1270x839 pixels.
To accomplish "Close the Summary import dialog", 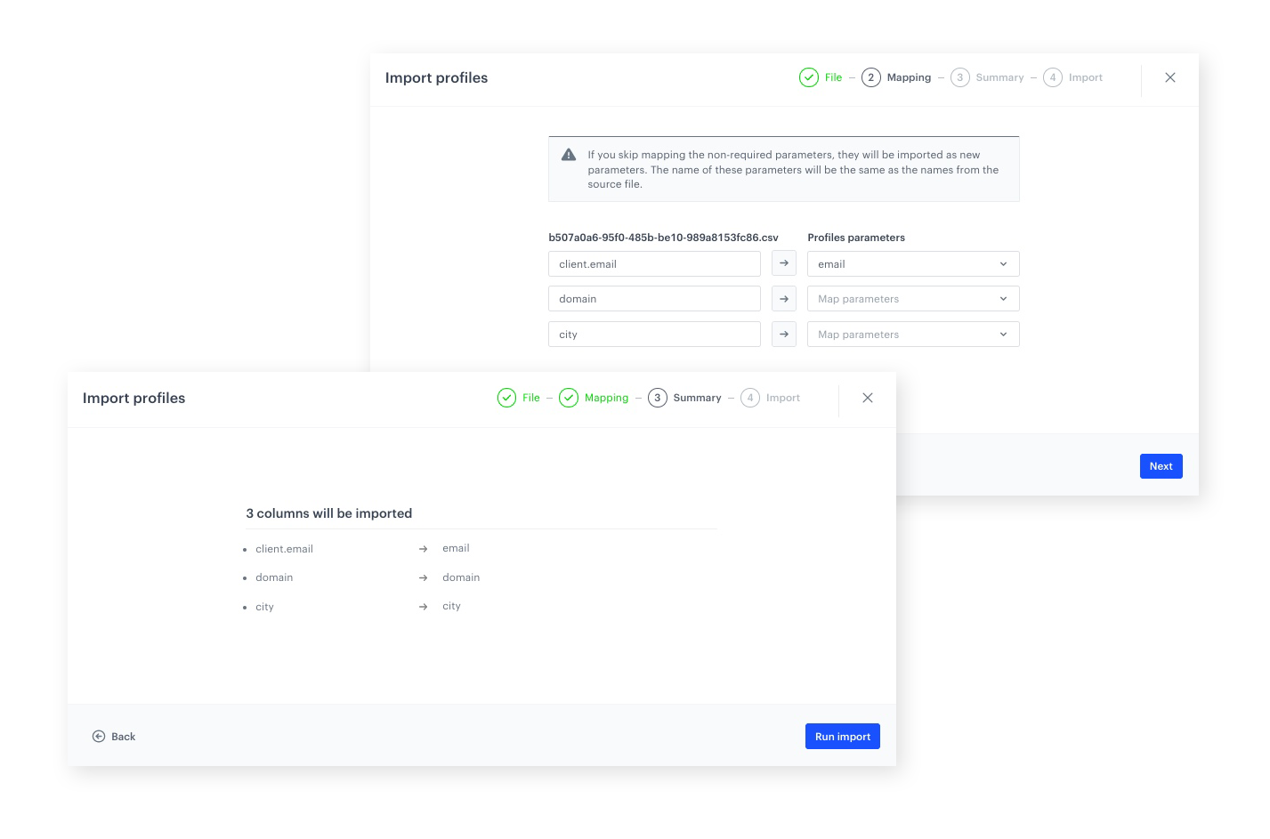I will coord(868,398).
